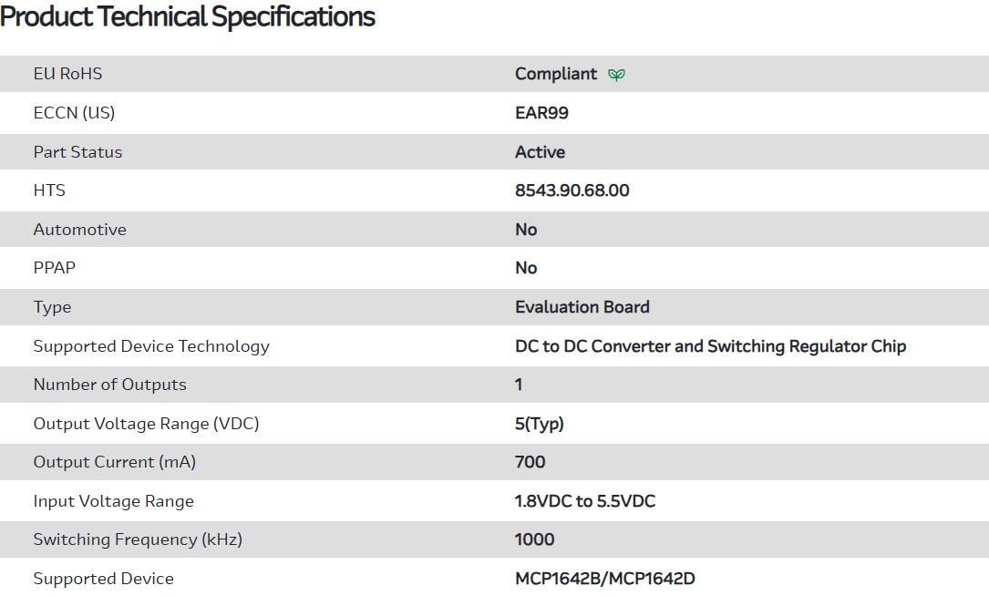Click the Product Technical Specifications heading
989x596 pixels.
pyautogui.click(x=188, y=16)
